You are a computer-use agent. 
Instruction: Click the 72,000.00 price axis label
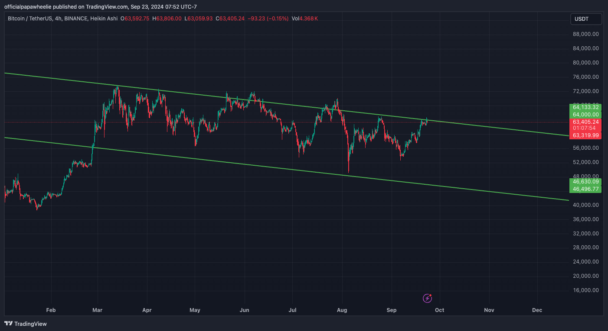pyautogui.click(x=586, y=91)
